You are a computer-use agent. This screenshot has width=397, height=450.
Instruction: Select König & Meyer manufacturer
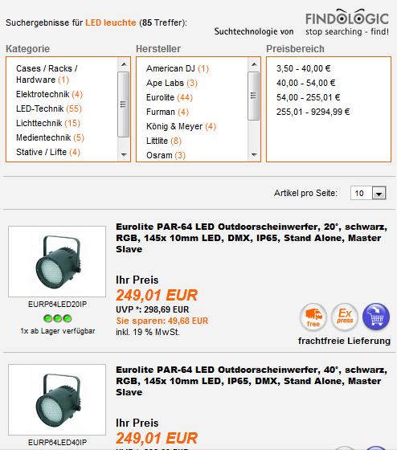[x=181, y=126]
